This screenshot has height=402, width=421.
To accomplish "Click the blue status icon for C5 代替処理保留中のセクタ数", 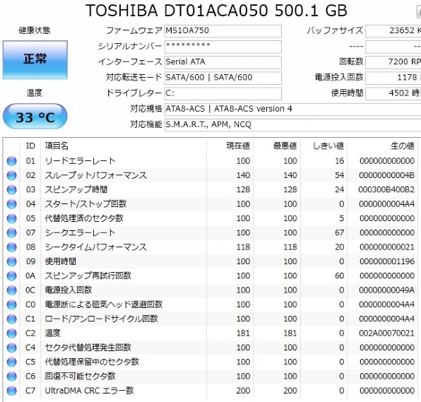I will 11,362.
